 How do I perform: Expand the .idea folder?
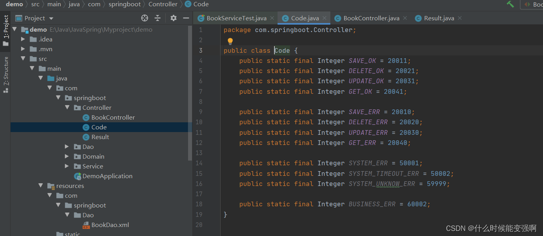pos(23,39)
